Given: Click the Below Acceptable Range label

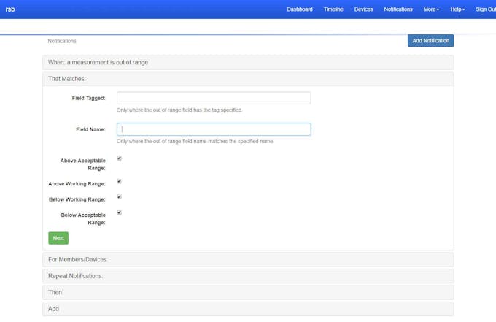Looking at the screenshot, I should coord(83,219).
